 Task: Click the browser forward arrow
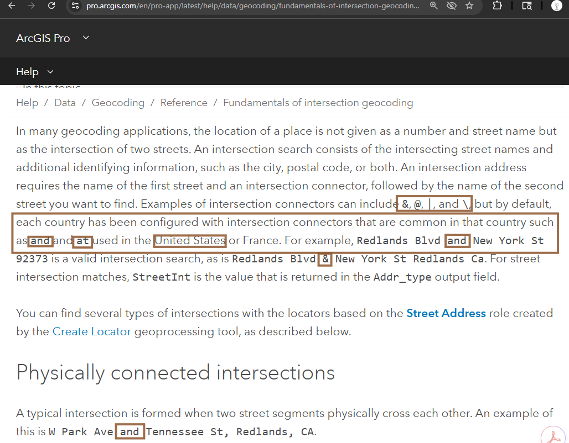coord(32,6)
